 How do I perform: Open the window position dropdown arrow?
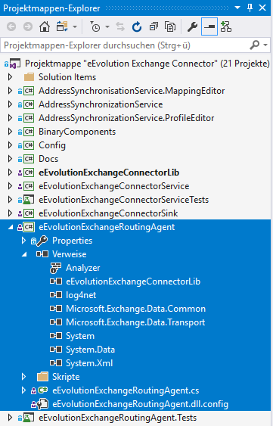click(237, 8)
